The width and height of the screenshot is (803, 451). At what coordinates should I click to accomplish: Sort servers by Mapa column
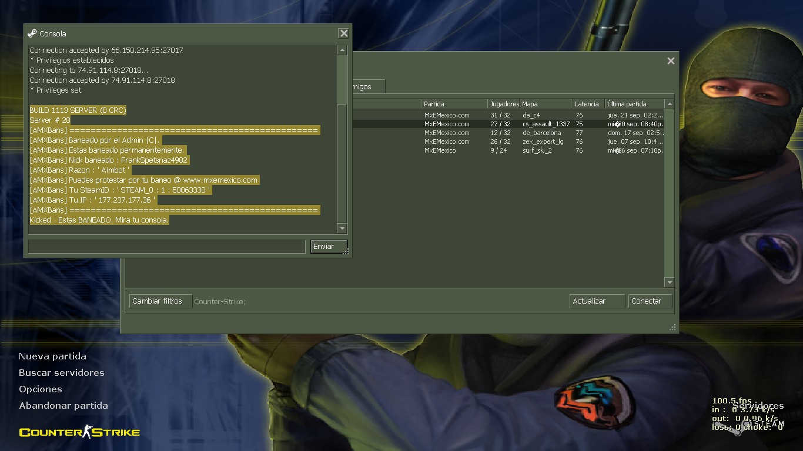pos(546,104)
